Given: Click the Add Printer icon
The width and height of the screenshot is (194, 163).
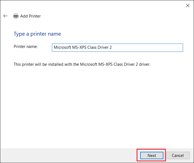Looking at the screenshot, I should click(x=16, y=16).
